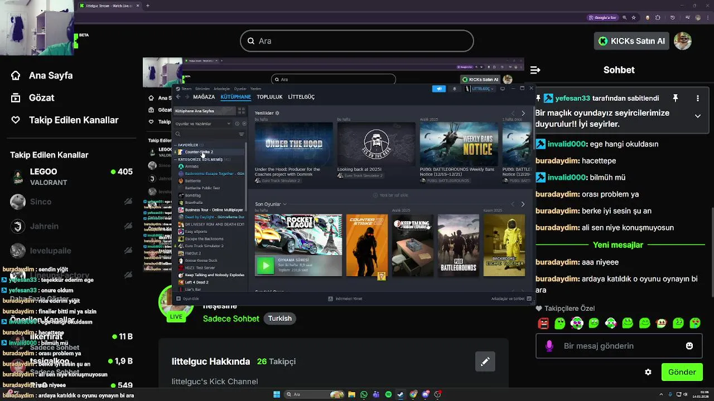Focus the Kick Ara search box

(x=357, y=41)
